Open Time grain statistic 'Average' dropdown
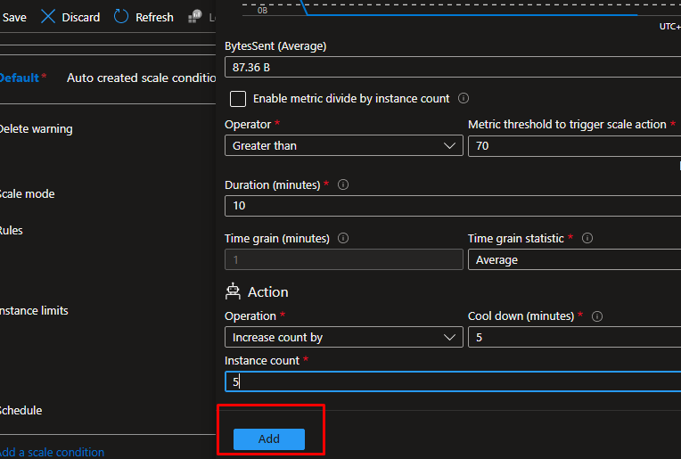 pos(572,260)
